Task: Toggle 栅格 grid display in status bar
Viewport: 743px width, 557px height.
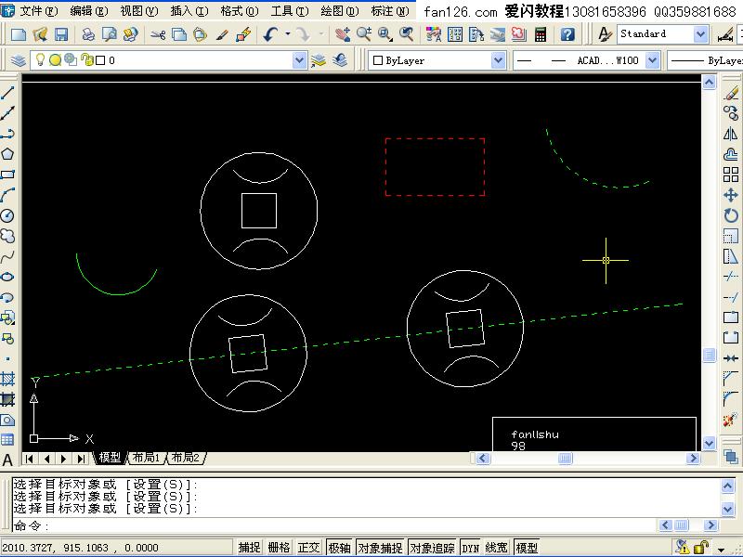Action: coord(279,548)
